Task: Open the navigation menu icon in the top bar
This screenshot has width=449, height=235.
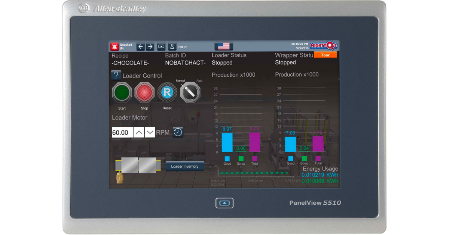Action: 161,47
